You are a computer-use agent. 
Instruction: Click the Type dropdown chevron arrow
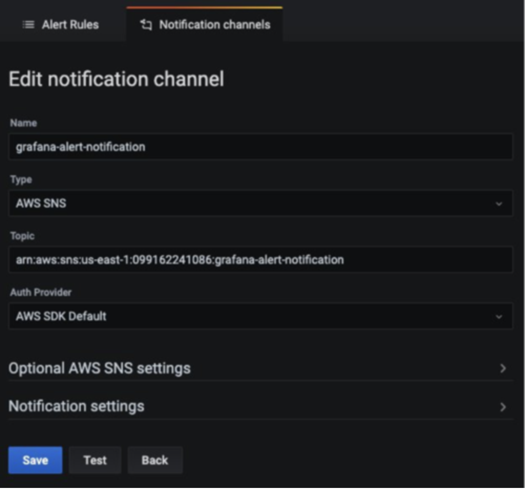click(499, 204)
